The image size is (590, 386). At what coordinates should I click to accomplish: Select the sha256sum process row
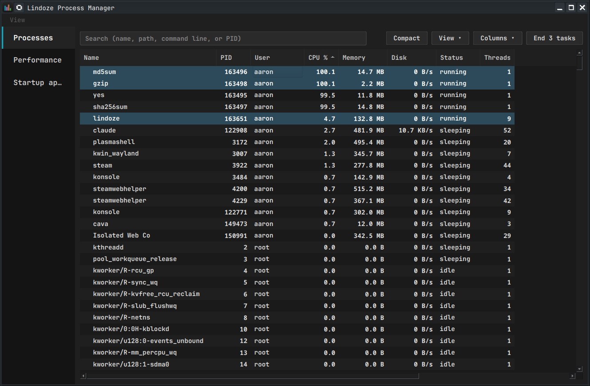297,107
